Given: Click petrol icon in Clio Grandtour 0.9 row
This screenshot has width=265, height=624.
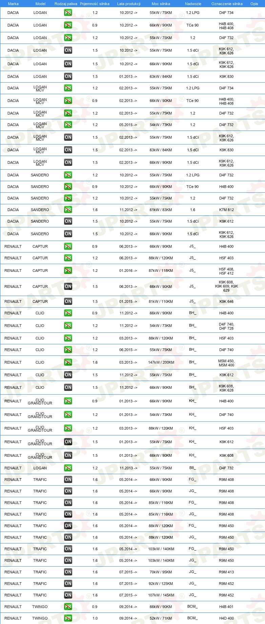Looking at the screenshot, I should point(68,401).
